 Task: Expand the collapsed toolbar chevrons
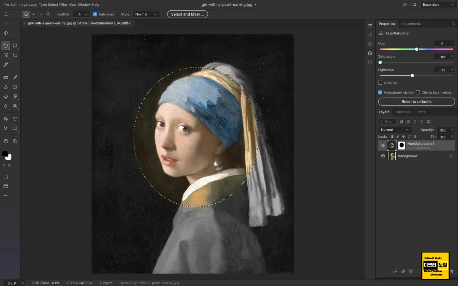(6, 24)
